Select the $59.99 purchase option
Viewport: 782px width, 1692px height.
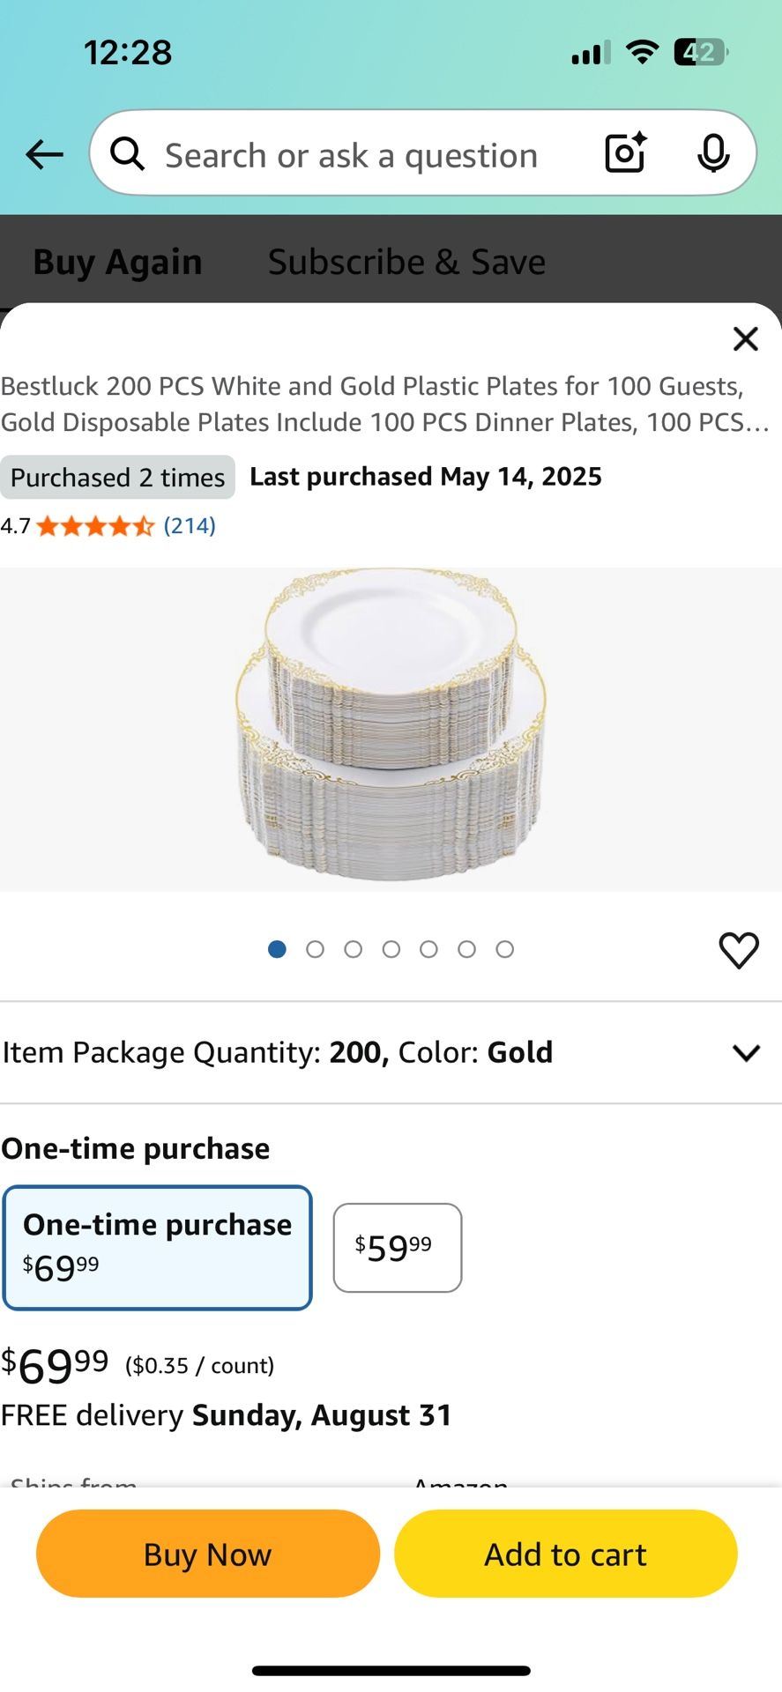point(397,1247)
